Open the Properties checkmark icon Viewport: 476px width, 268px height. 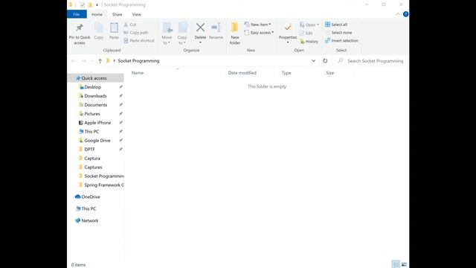pos(288,28)
